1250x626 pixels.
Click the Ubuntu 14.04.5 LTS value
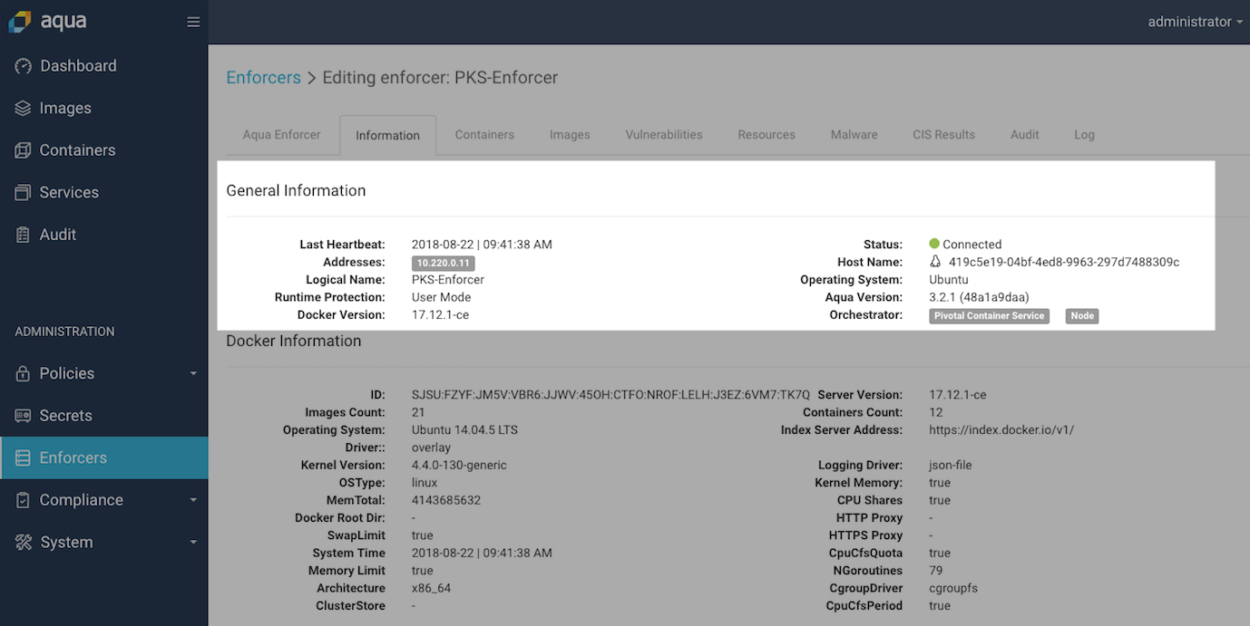coord(464,429)
